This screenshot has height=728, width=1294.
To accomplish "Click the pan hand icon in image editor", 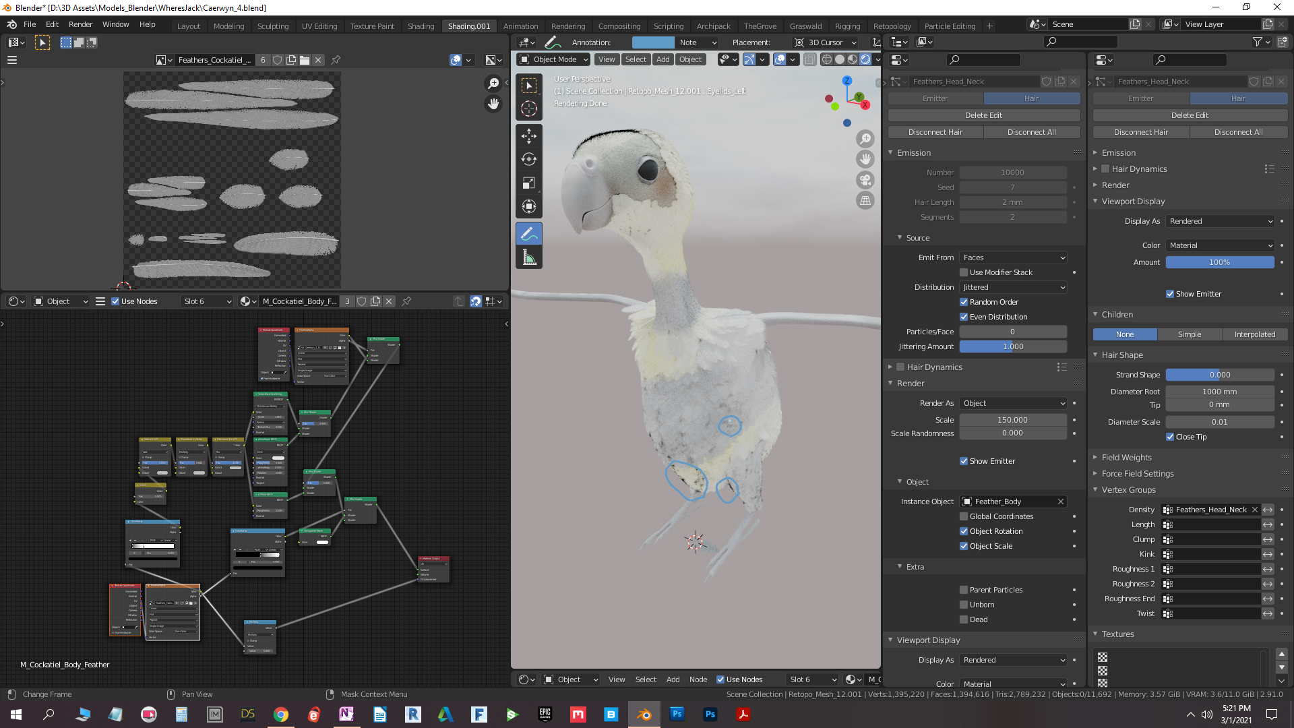I will (494, 104).
